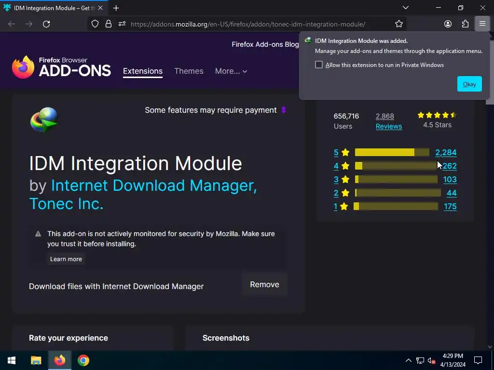This screenshot has height=370, width=494.
Task: Click the 4-star rating bar
Action: tap(396, 166)
